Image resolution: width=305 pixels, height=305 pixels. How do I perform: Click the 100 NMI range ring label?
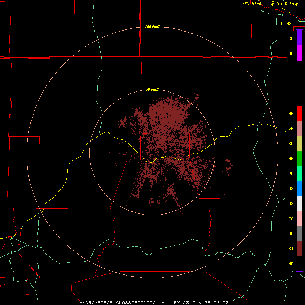[152, 27]
